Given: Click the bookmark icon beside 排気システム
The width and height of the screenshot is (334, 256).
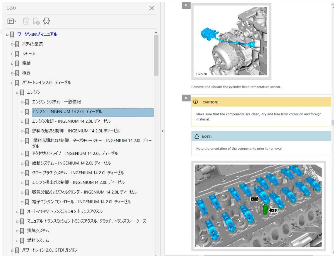Looking at the screenshot, I should (x=22, y=231).
